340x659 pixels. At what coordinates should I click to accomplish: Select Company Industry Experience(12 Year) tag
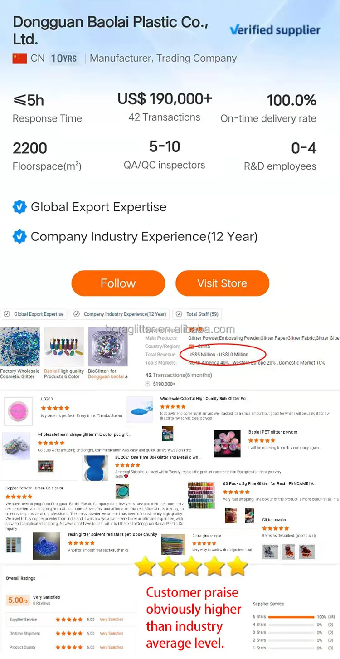120,314
